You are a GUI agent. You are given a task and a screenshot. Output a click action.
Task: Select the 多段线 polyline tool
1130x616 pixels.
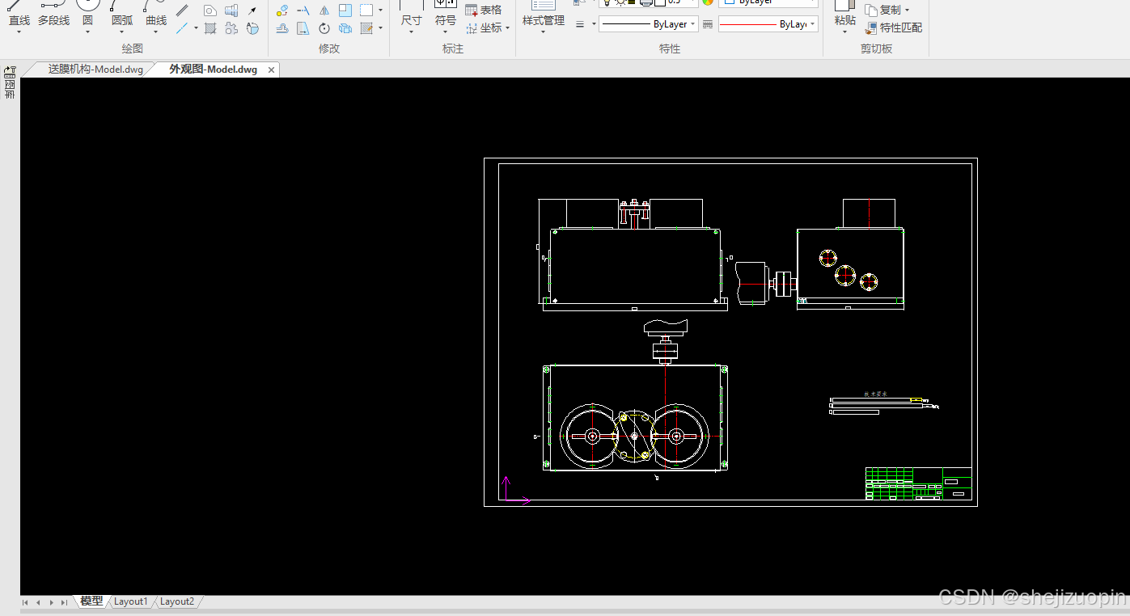coord(53,15)
